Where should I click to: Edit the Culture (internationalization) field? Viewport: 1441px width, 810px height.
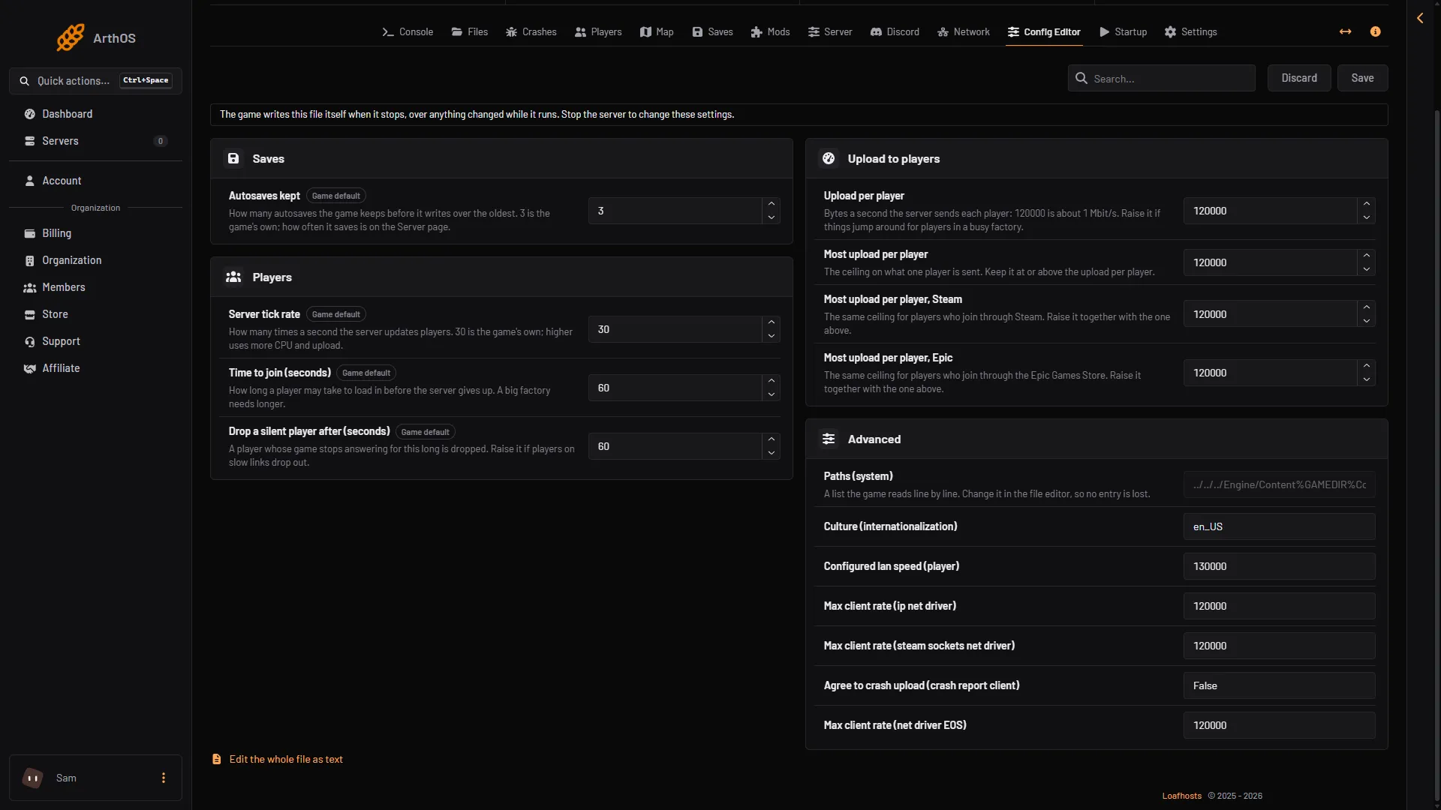tap(1279, 526)
